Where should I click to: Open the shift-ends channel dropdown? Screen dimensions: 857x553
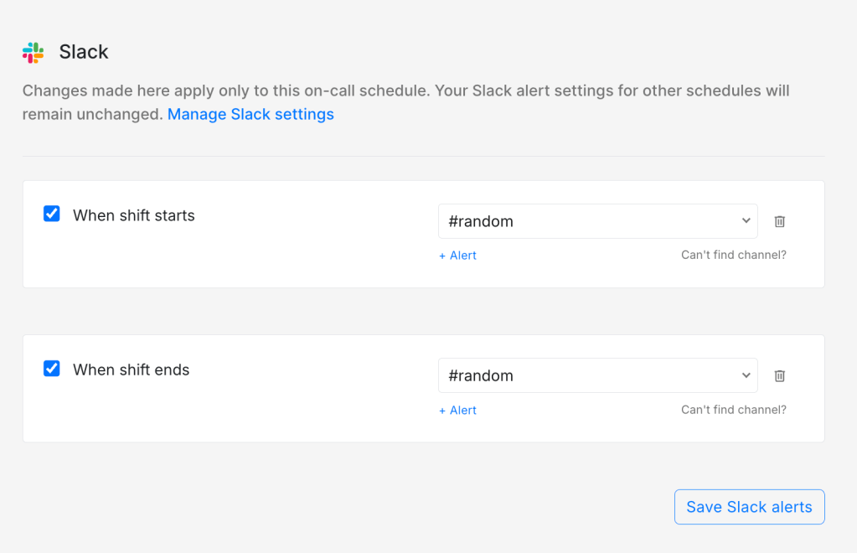[598, 375]
